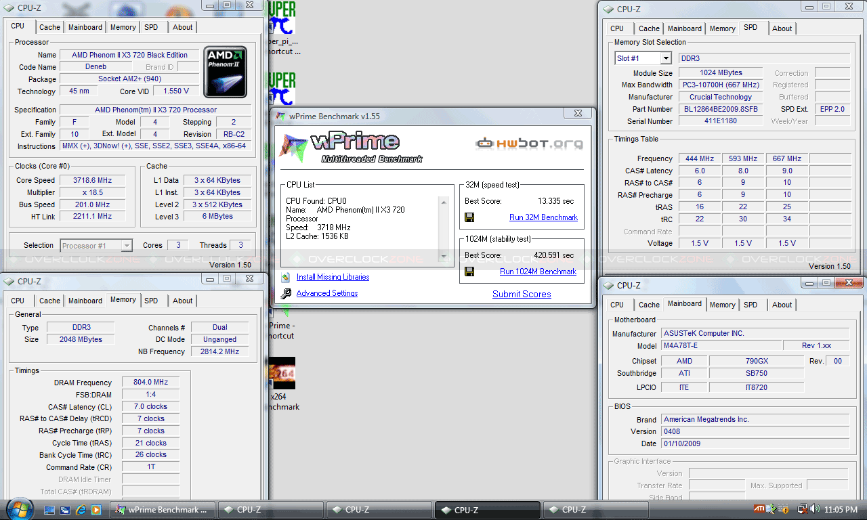Click the icon beside Install Missing Libraries

coord(286,277)
